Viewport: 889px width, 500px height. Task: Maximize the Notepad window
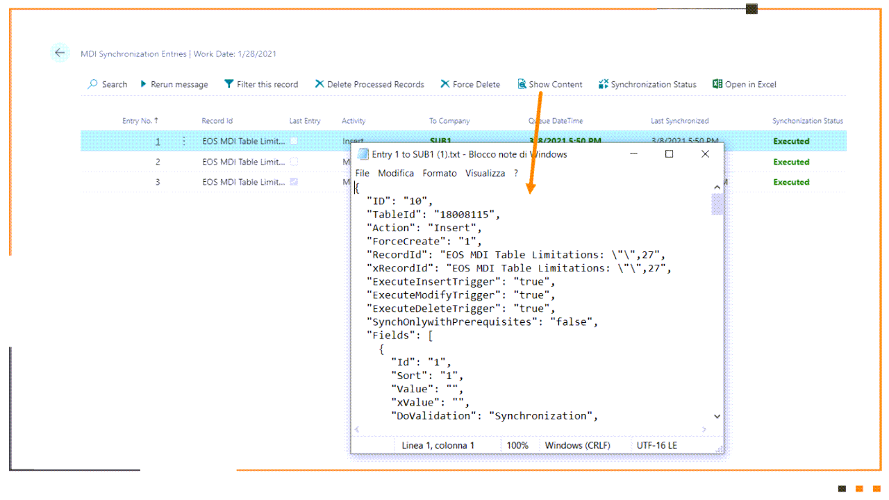tap(669, 154)
